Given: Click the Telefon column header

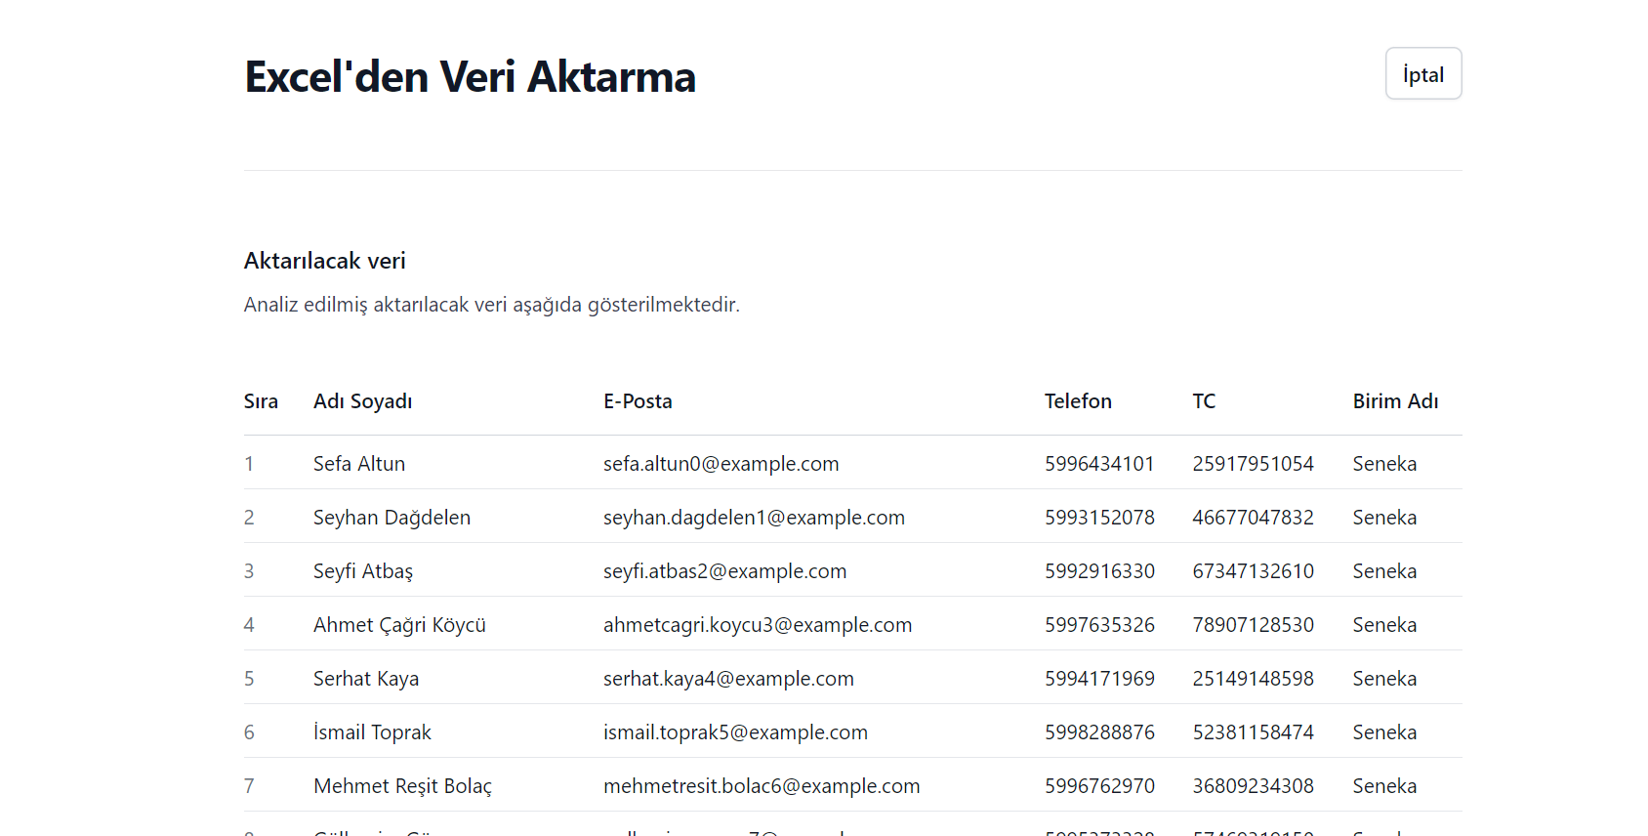Looking at the screenshot, I should (x=1078, y=401).
